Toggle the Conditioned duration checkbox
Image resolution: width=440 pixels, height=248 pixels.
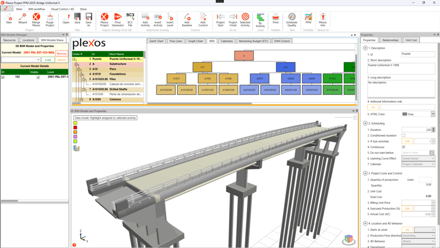click(403, 135)
